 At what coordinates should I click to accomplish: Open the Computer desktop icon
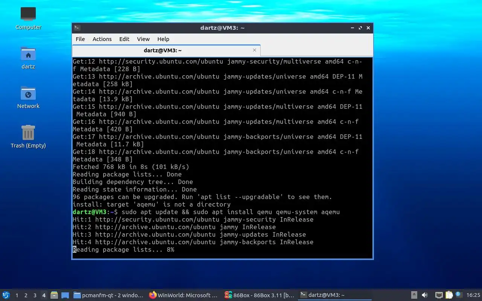[x=28, y=18]
